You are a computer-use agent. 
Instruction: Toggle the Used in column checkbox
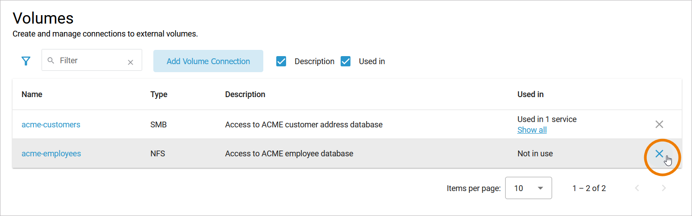pyautogui.click(x=346, y=61)
